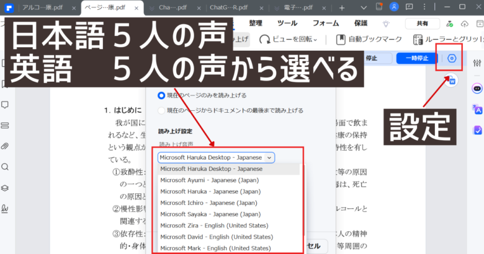Open the 整理 menu tab

pyautogui.click(x=256, y=24)
